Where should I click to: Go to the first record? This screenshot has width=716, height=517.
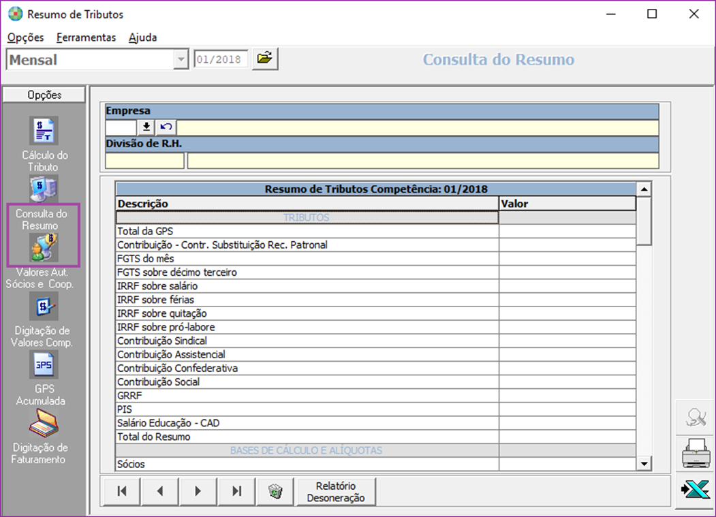121,491
